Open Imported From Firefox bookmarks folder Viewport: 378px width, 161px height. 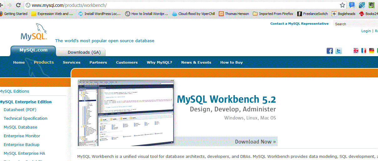(x=273, y=14)
